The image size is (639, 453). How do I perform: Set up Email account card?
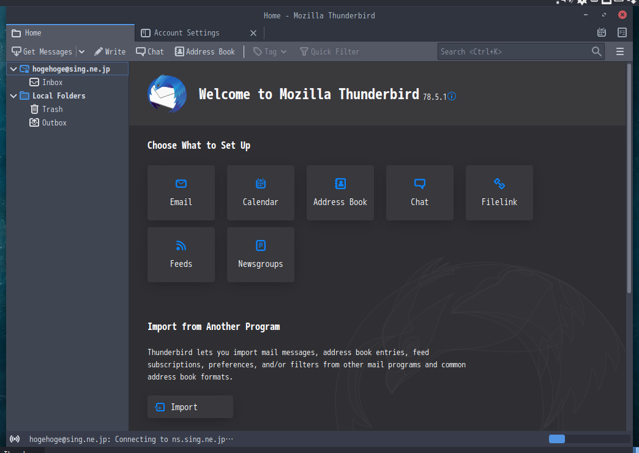tap(181, 193)
